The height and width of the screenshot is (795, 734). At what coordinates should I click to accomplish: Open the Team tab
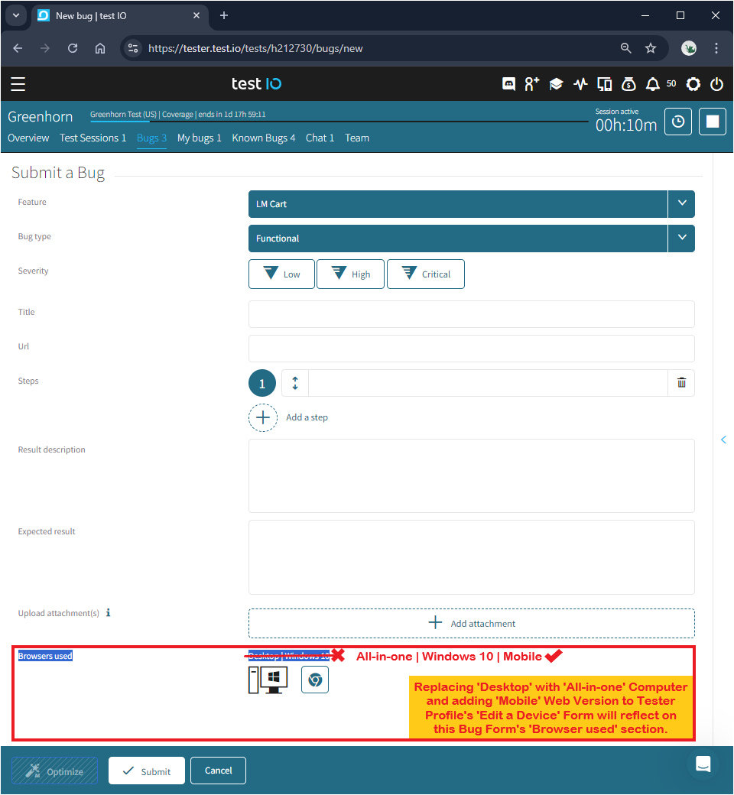click(357, 138)
